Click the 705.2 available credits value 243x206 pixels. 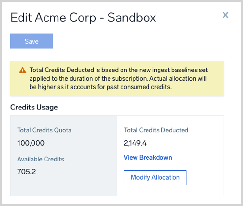27,172
